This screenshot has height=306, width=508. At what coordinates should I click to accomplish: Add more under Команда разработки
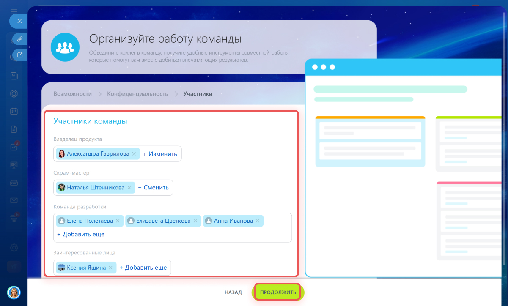click(x=81, y=234)
